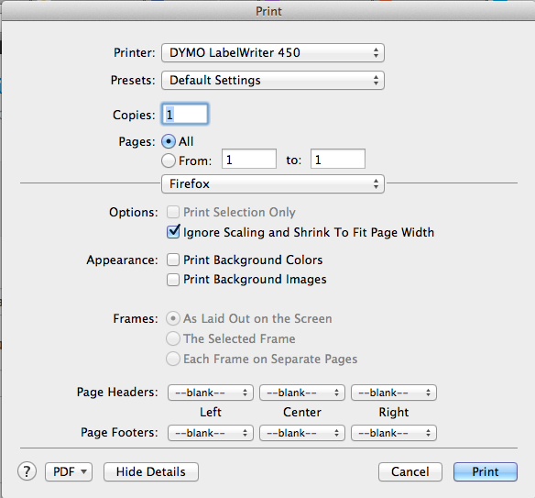Click the From page number field
Viewport: 535px width, 498px height.
click(x=249, y=160)
